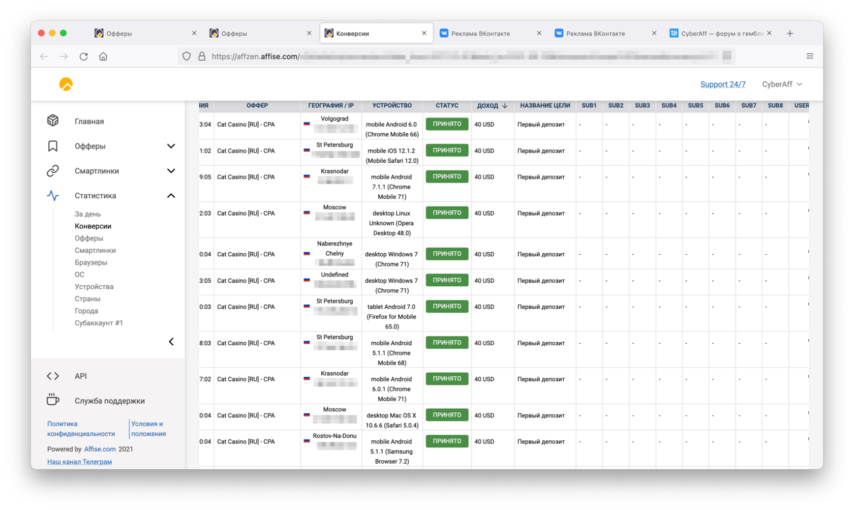Select За день under Статистика
This screenshot has width=854, height=510.
(87, 214)
